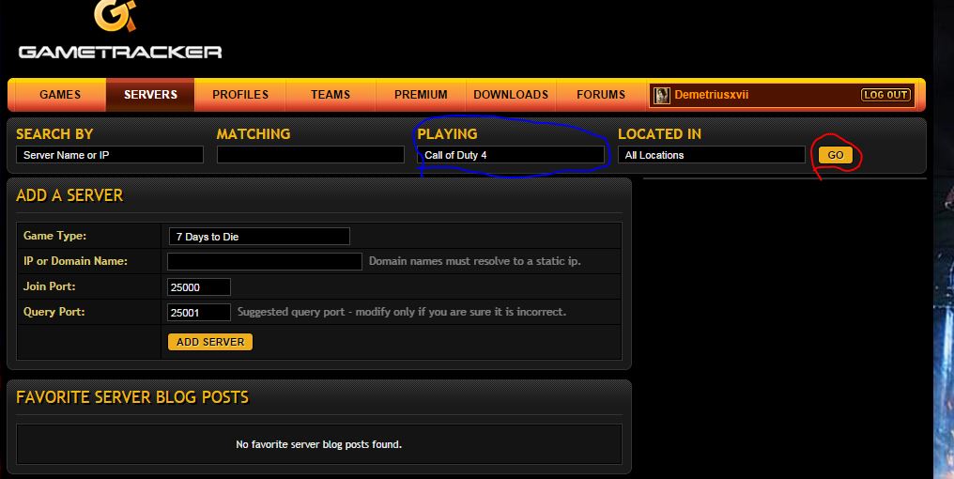Click the LOG OUT button
This screenshot has width=954, height=479.
pos(885,95)
